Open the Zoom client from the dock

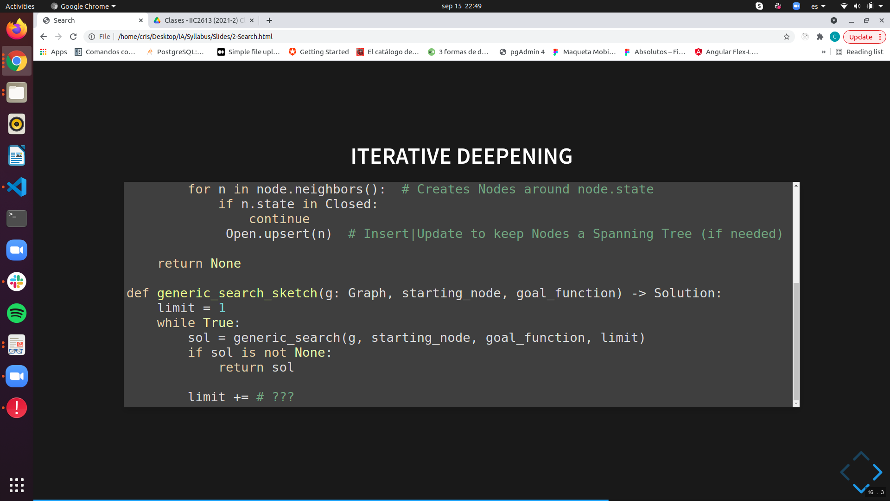[16, 250]
